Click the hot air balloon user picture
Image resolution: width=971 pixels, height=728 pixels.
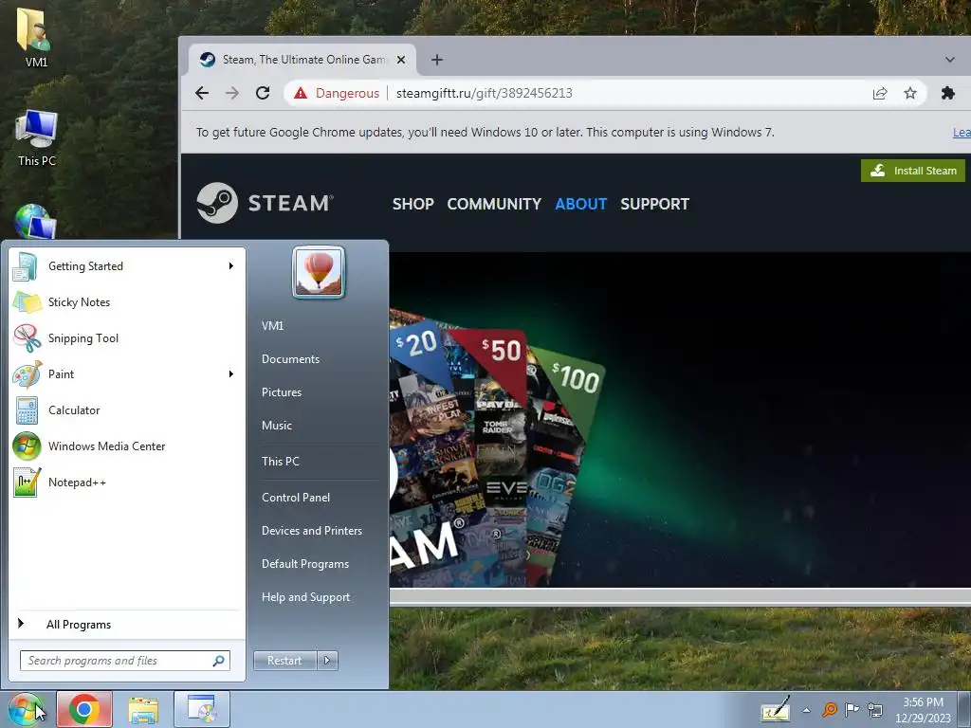point(319,272)
